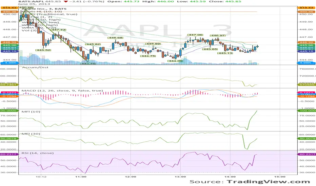Click the pink 0.1271 MACD tag on right scale
Image resolution: width=316 pixels, height=186 pixels.
coord(307,93)
